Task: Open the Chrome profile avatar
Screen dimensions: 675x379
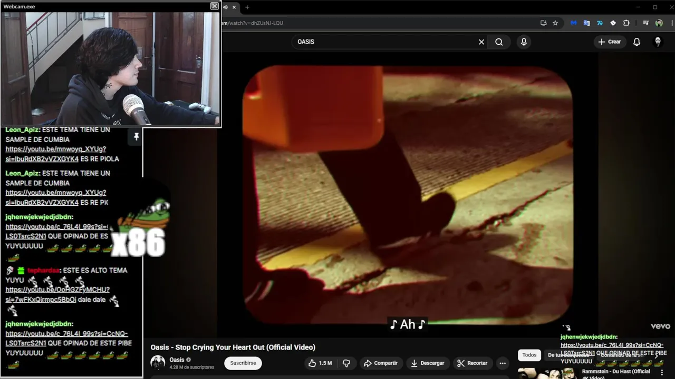Action: coord(659,23)
